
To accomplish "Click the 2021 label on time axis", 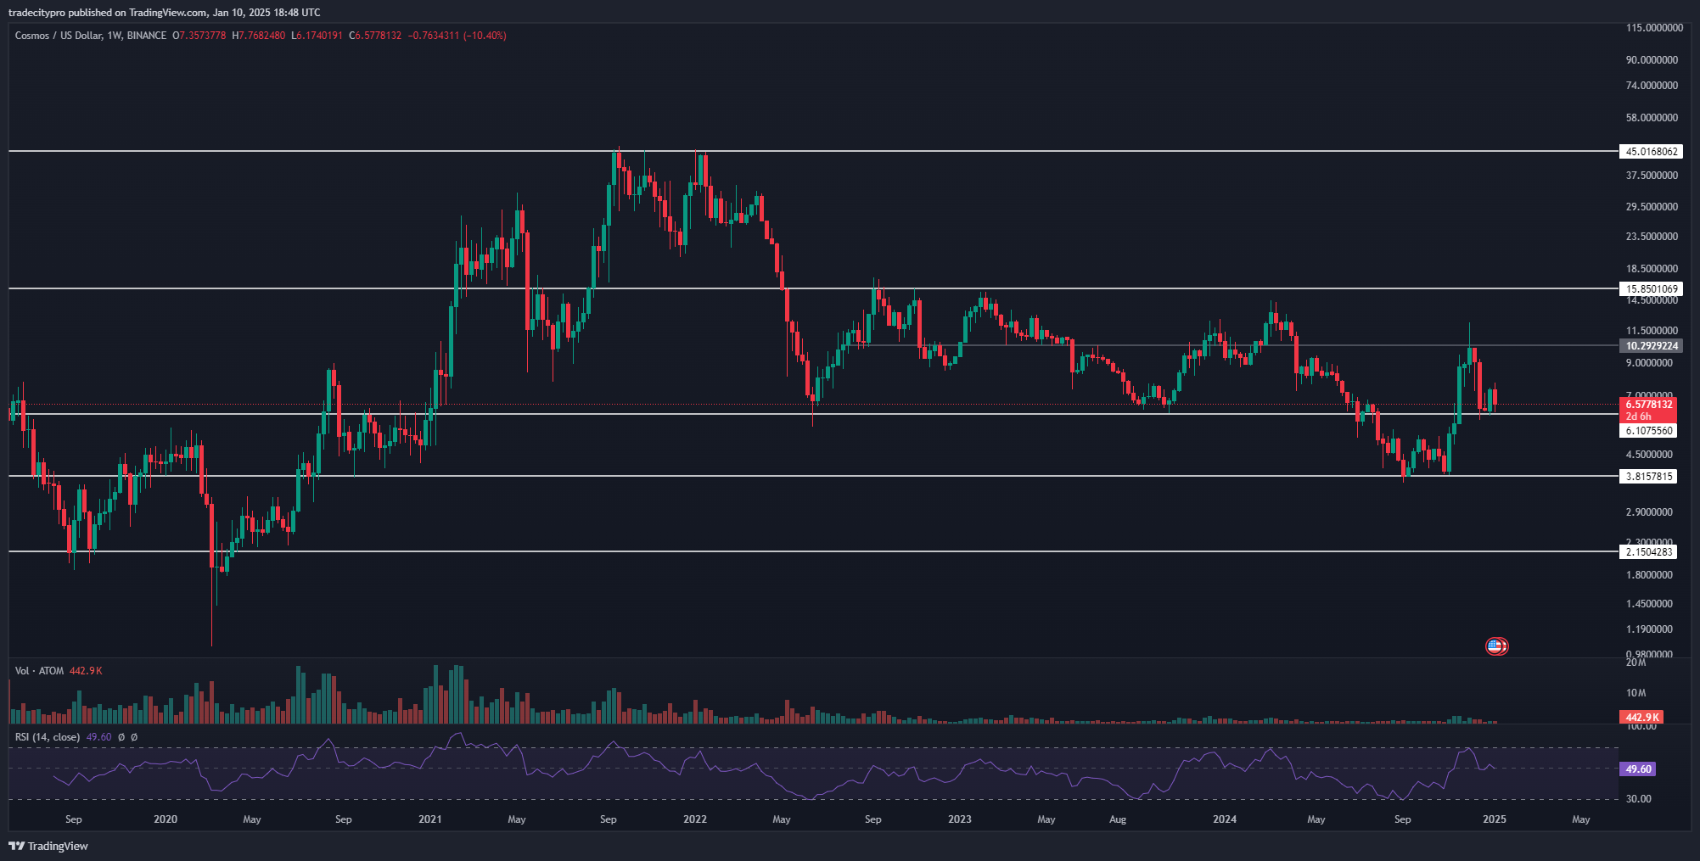I will [430, 819].
